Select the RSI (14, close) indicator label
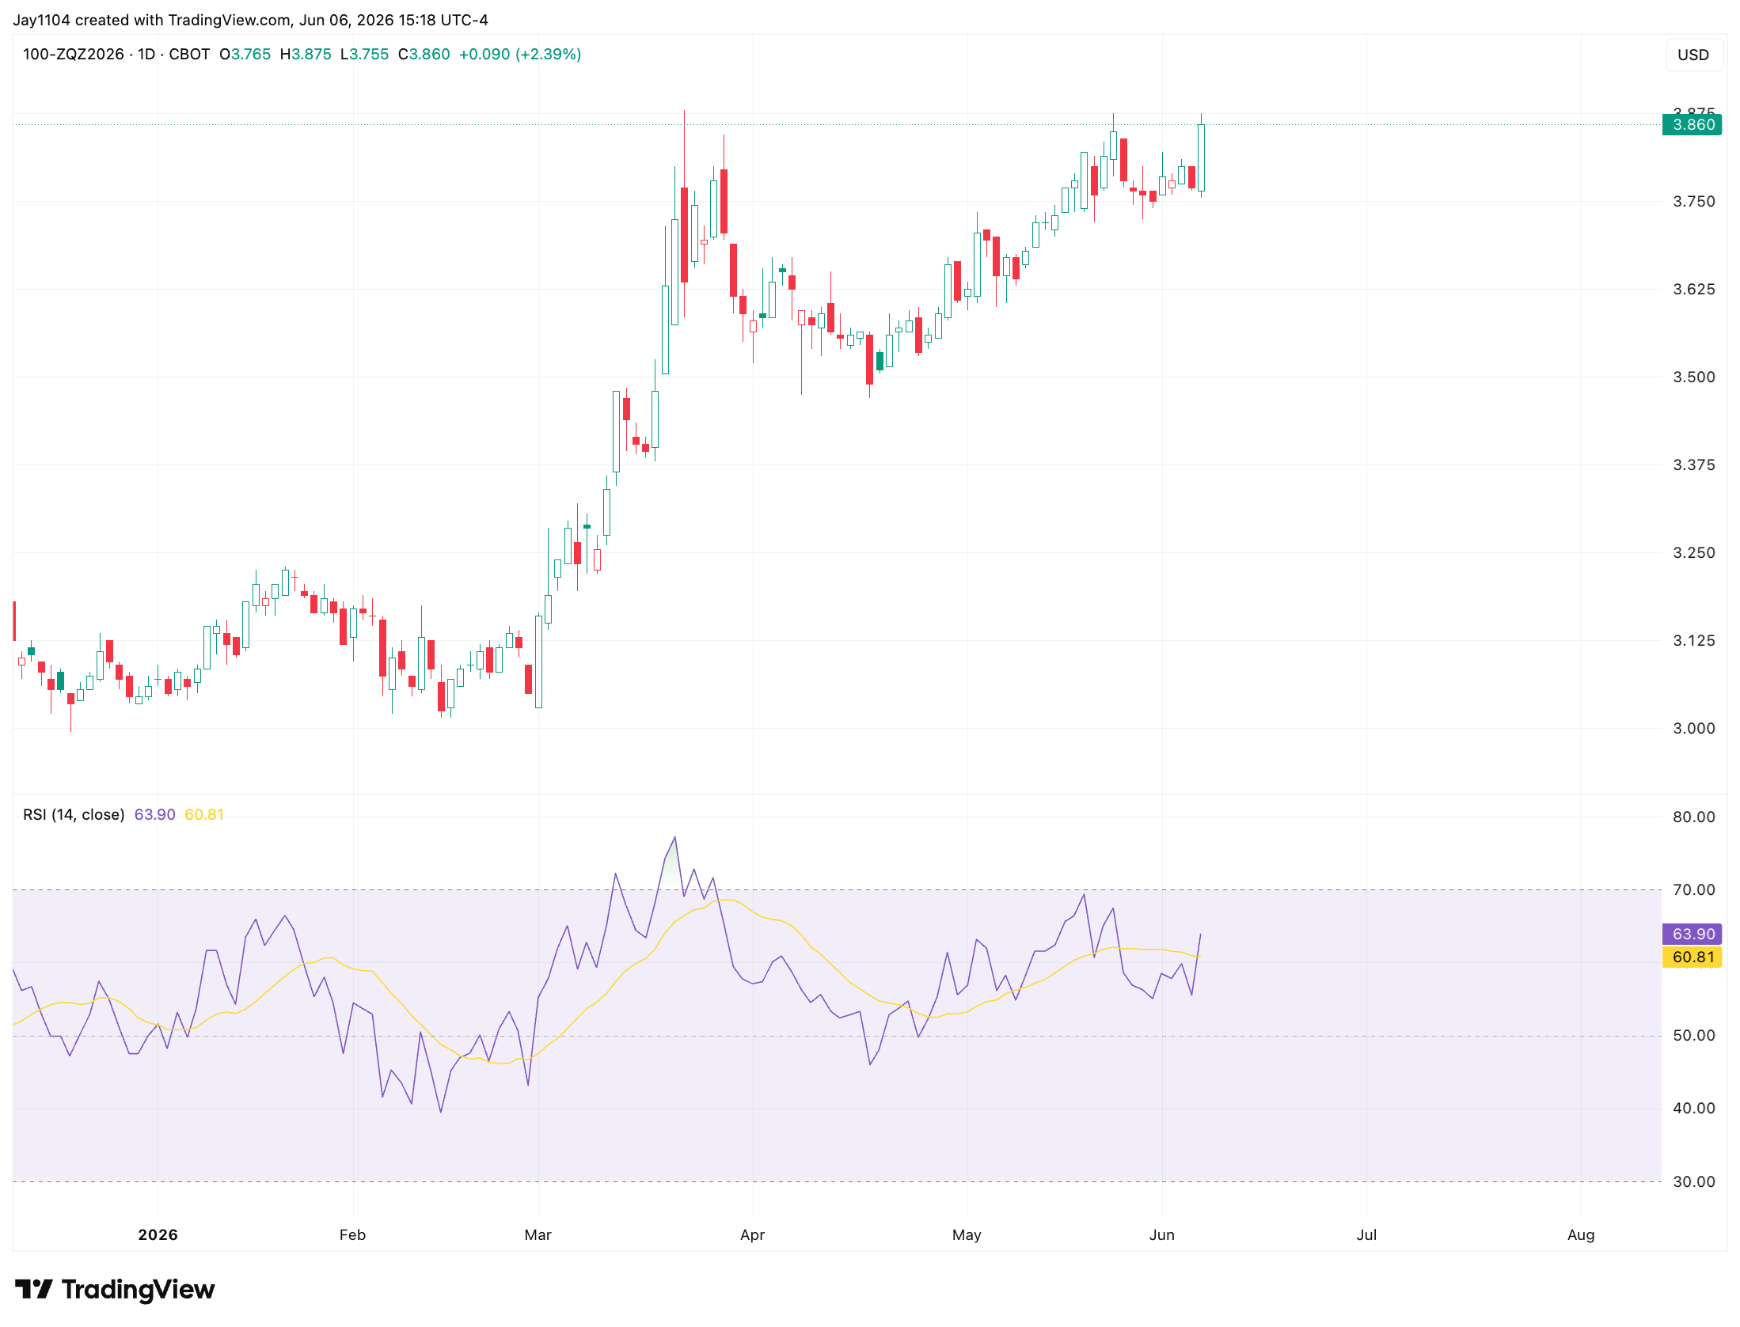Viewport: 1740px width, 1327px height. tap(74, 814)
